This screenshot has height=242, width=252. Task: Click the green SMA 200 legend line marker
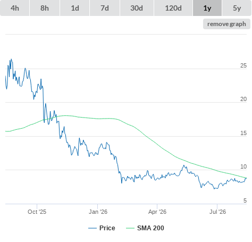[x=130, y=228]
